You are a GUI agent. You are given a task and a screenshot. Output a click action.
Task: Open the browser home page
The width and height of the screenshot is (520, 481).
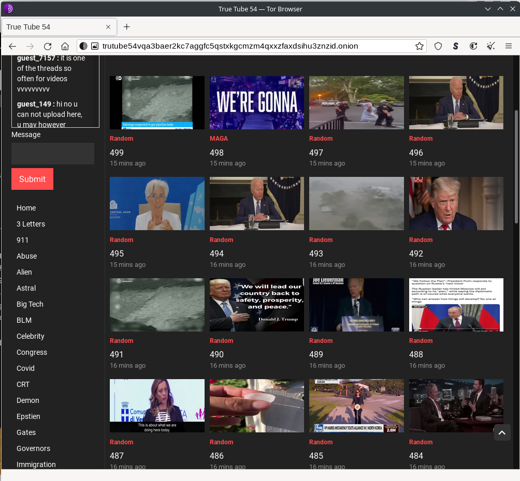(x=65, y=46)
